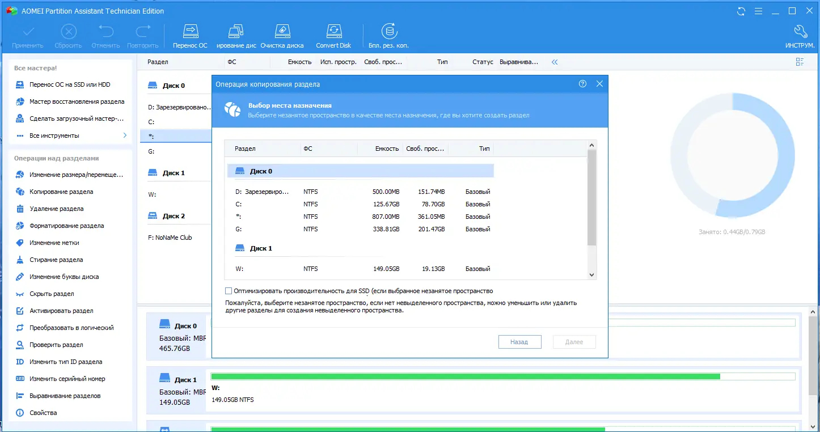Open the hamburger menu in the title bar
Screen dimensions: 820x432
[x=758, y=10]
